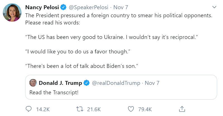223x116 pixels.
Task: Open the share tweet icon
Action: click(x=182, y=109)
